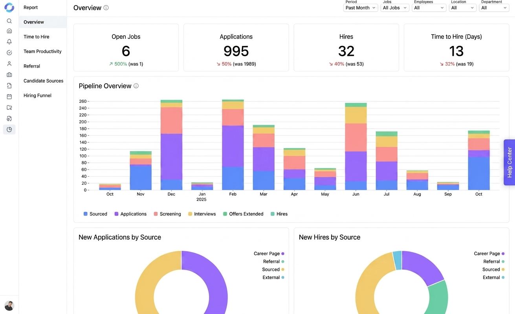This screenshot has width=515, height=314.
Task: Open the person icon in the sidebar
Action: pyautogui.click(x=9, y=64)
